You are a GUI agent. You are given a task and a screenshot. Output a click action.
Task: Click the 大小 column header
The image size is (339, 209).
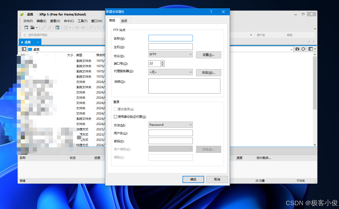tap(65, 55)
